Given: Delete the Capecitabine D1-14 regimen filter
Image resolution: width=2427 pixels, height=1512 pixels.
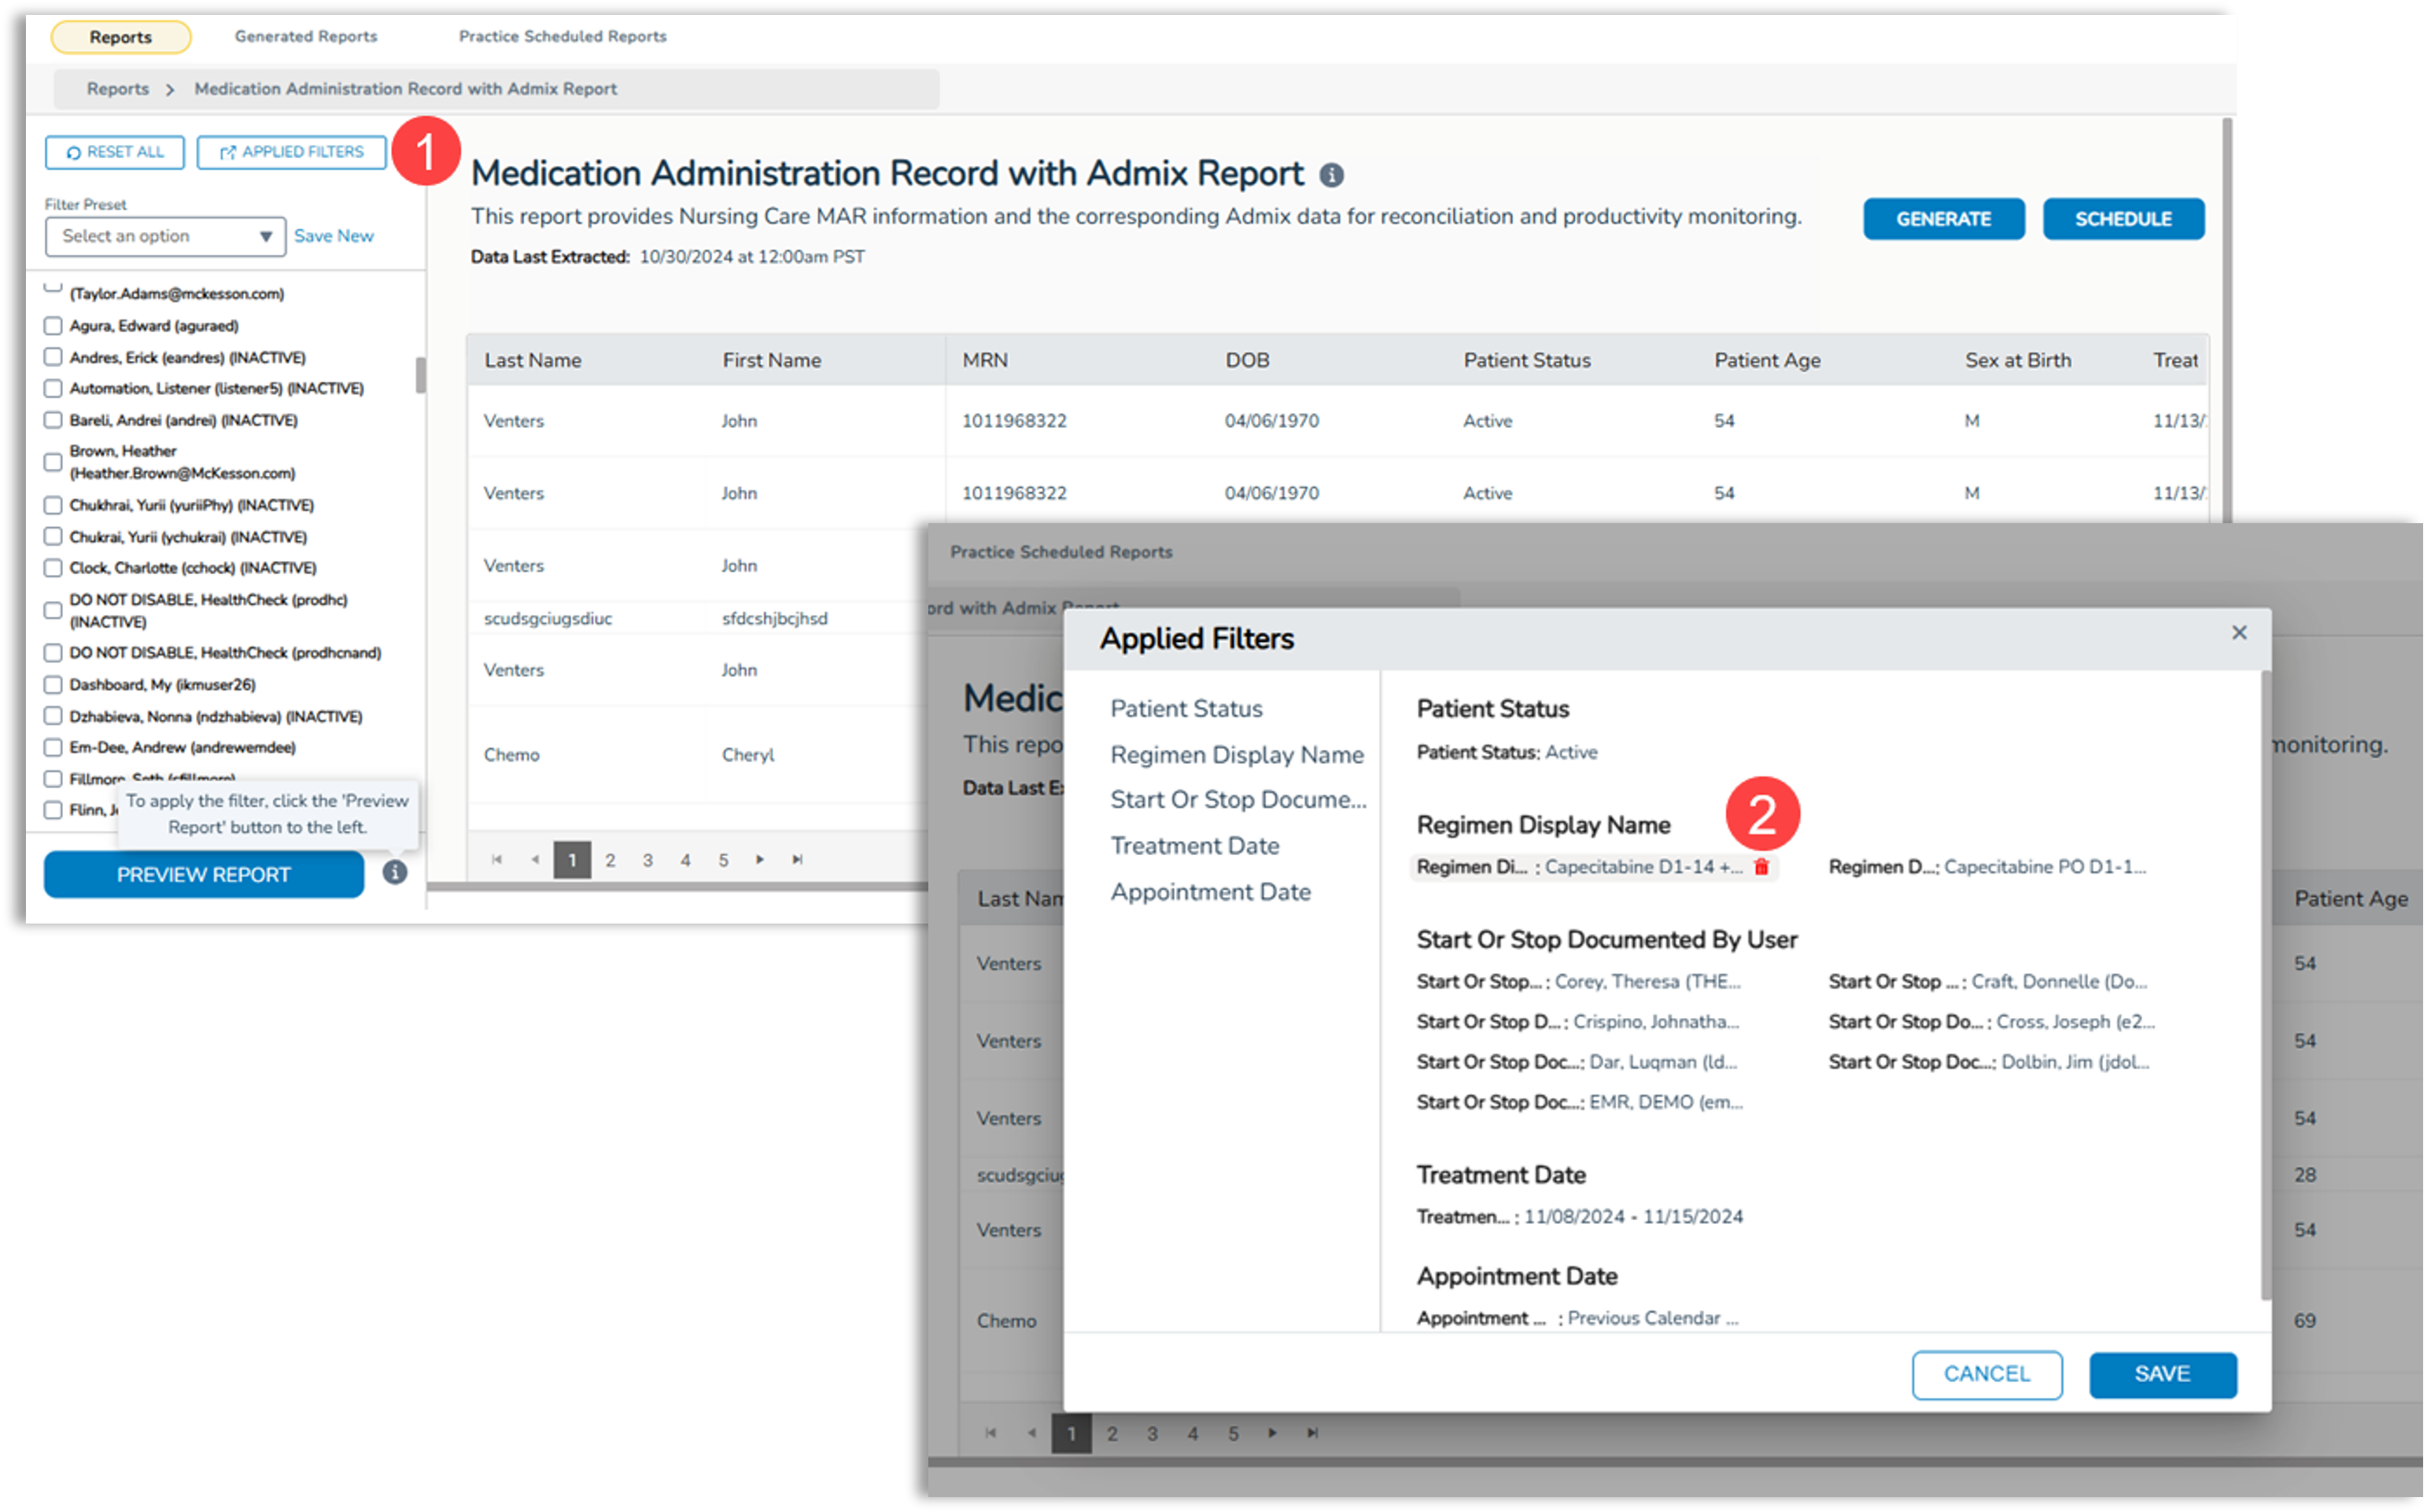Looking at the screenshot, I should pyautogui.click(x=1761, y=867).
